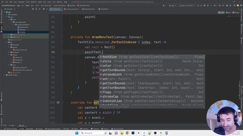
Task: Open the Refactor menu
Action: pyautogui.click(x=34, y=2)
